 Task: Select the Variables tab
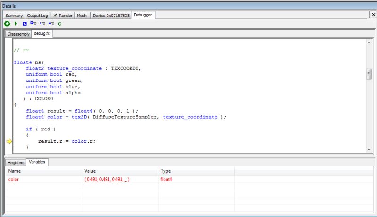tap(37, 162)
